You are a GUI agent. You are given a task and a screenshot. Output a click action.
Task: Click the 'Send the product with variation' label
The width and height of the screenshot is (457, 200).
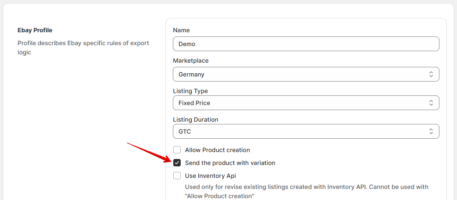(230, 163)
